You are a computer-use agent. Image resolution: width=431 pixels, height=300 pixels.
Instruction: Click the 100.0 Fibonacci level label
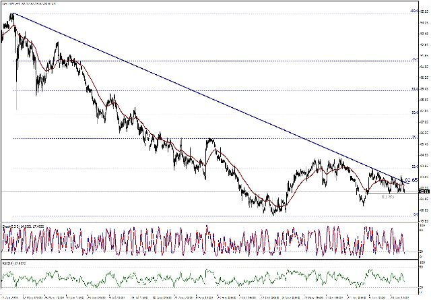[415, 11]
